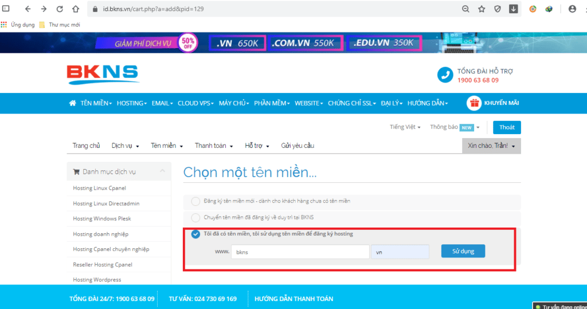The image size is (587, 309).
Task: Open the CLOUD VPS dropdown menu
Action: (195, 103)
